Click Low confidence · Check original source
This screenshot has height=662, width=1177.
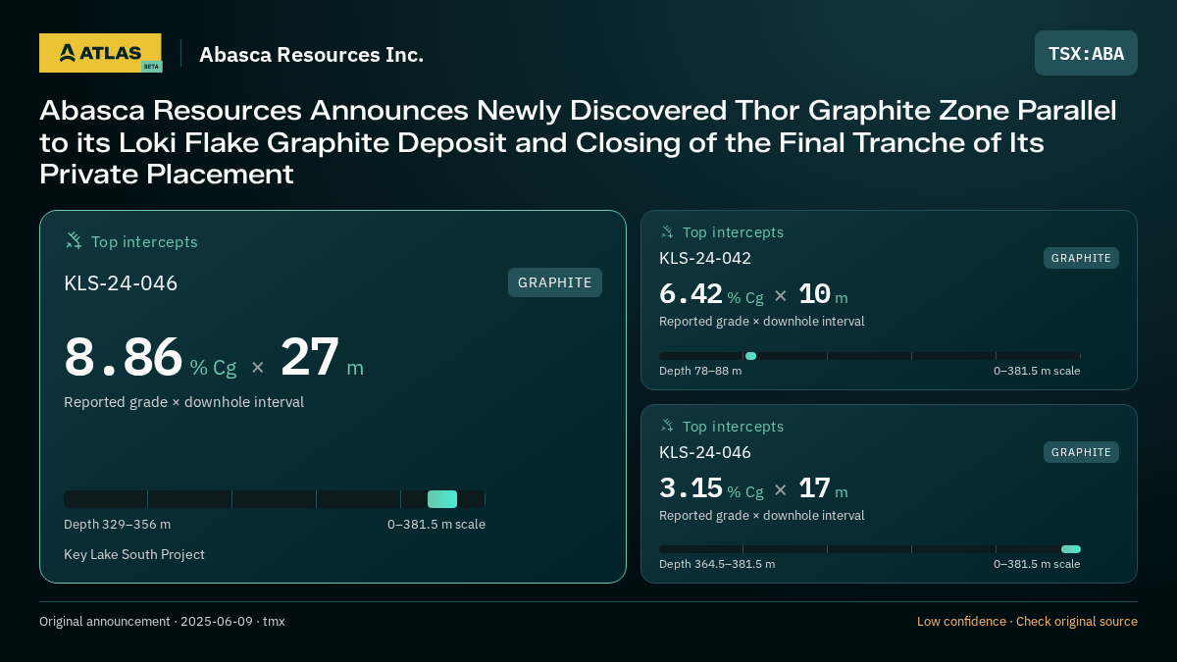[1027, 622]
